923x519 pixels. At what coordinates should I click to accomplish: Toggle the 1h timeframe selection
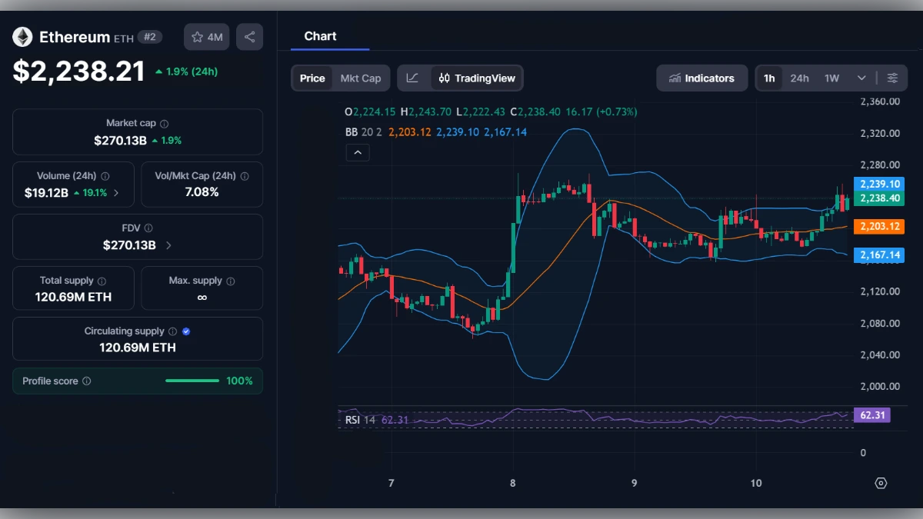click(769, 78)
